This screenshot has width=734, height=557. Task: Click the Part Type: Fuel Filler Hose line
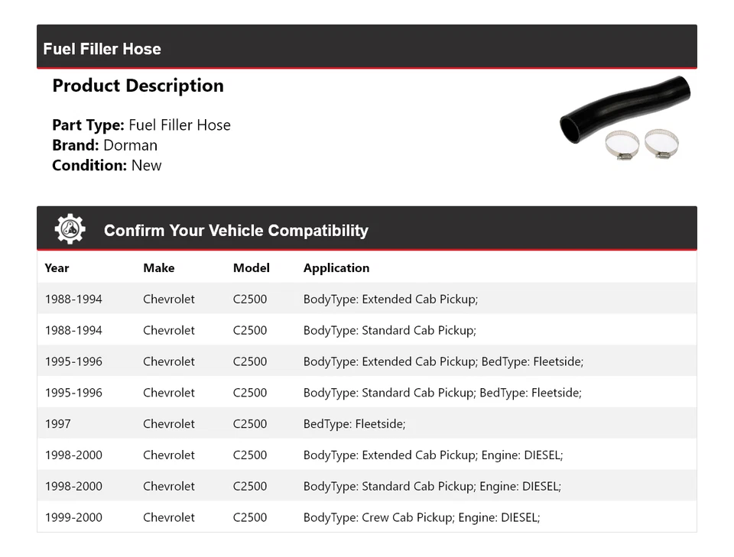(141, 125)
